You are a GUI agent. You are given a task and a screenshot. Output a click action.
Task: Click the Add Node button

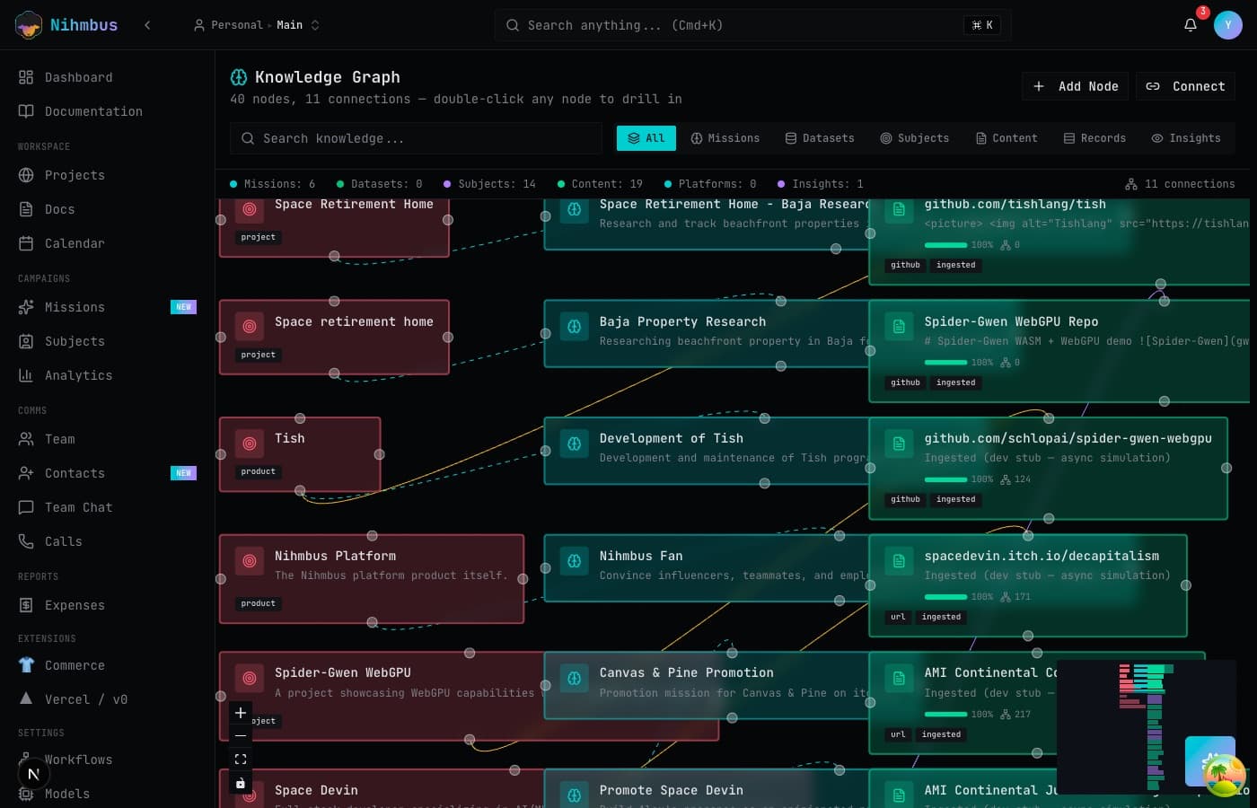tap(1076, 86)
